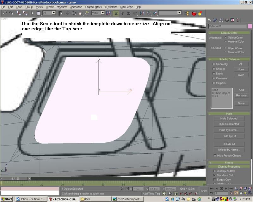Click the Undo arrow in the toolbar

5,13
